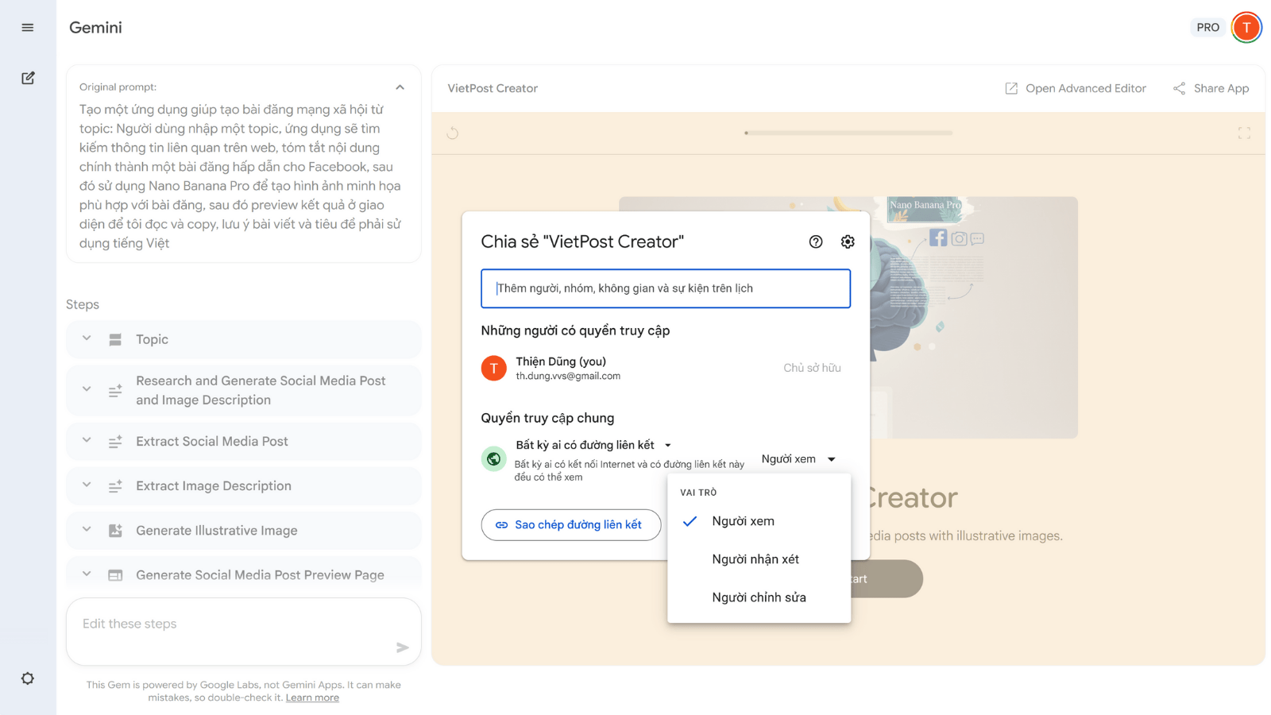The image size is (1271, 715).
Task: Select the "Người xem" role option
Action: click(744, 521)
